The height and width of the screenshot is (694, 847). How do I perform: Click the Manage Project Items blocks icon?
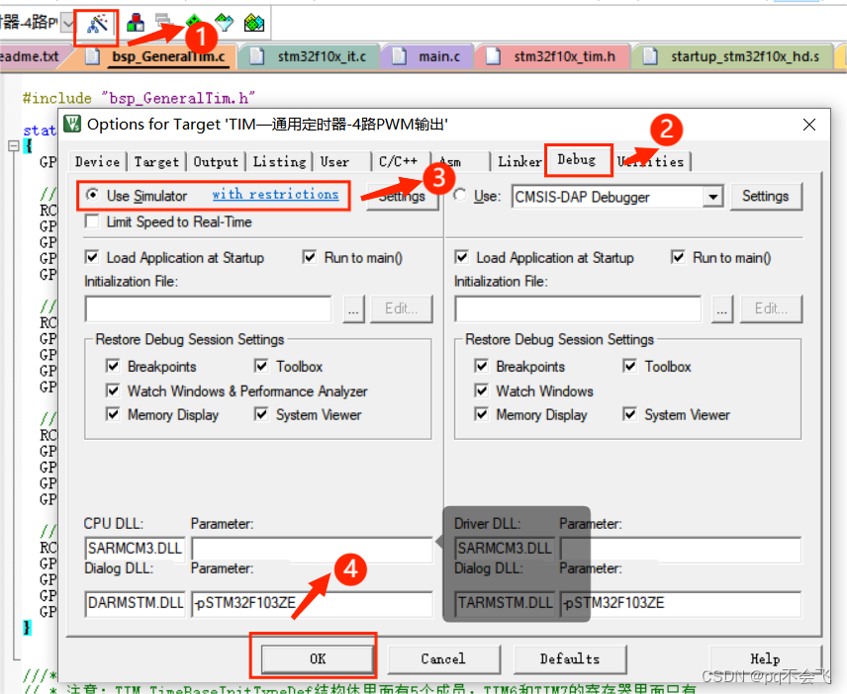[x=135, y=23]
